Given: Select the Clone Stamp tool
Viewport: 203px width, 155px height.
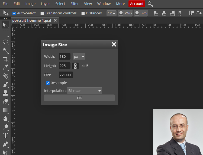Looking at the screenshot, I should [x=5, y=93].
